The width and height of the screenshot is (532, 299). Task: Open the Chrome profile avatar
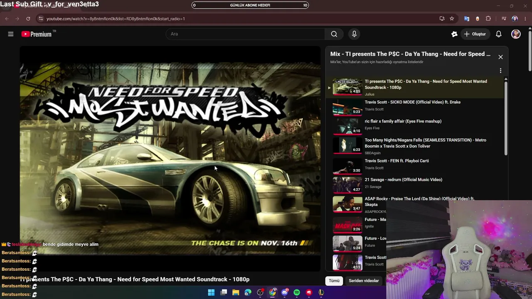click(x=515, y=19)
